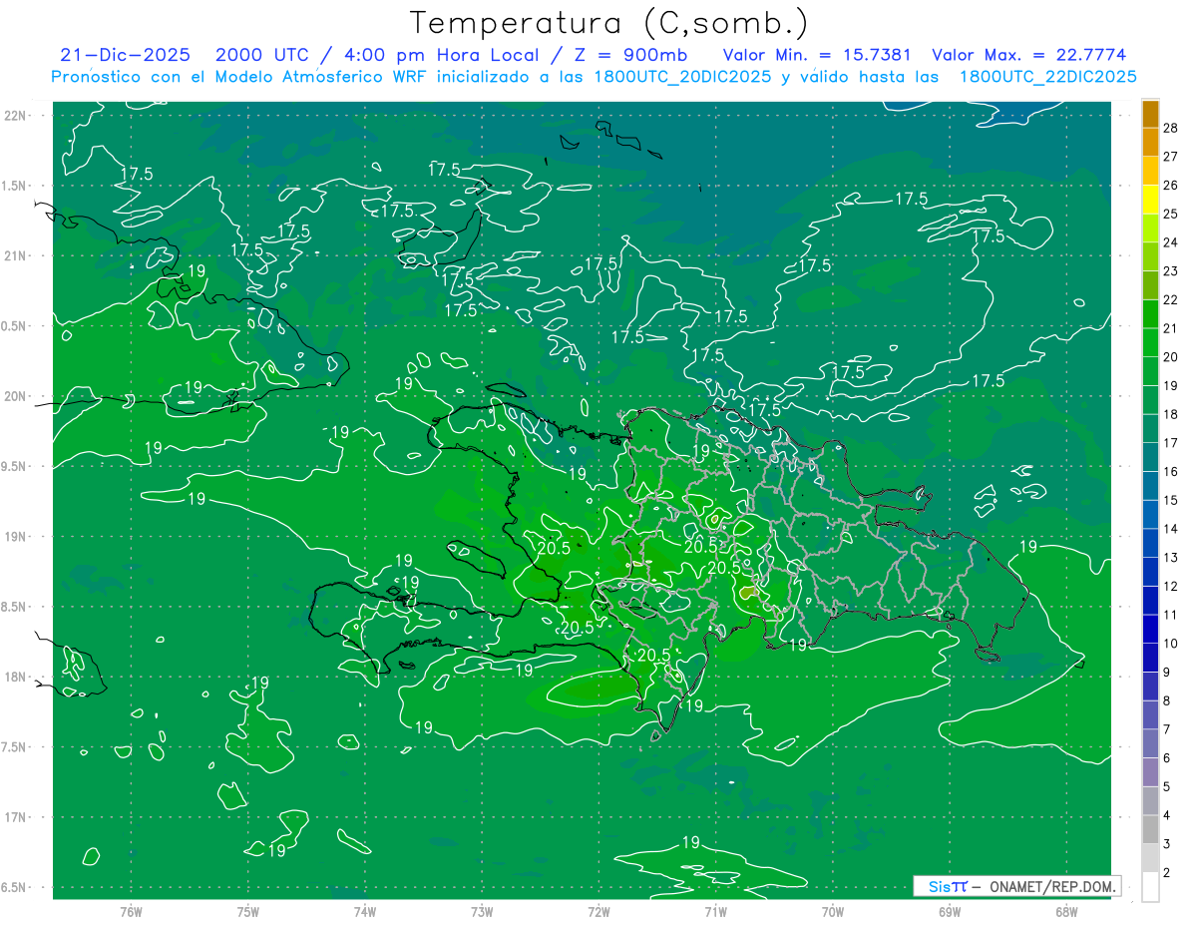
Task: Click the 73W longitude axis label
Action: pyautogui.click(x=482, y=912)
